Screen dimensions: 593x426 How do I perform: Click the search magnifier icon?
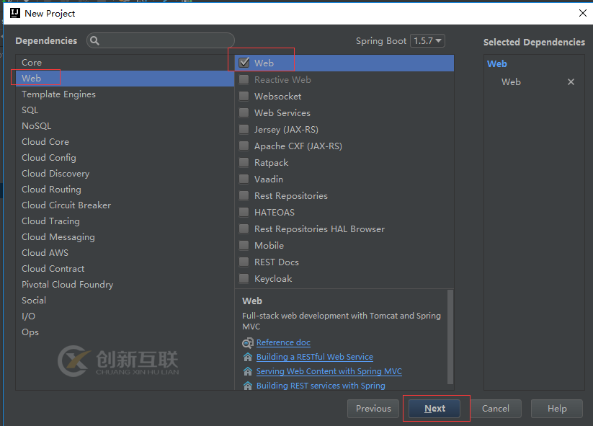(94, 41)
